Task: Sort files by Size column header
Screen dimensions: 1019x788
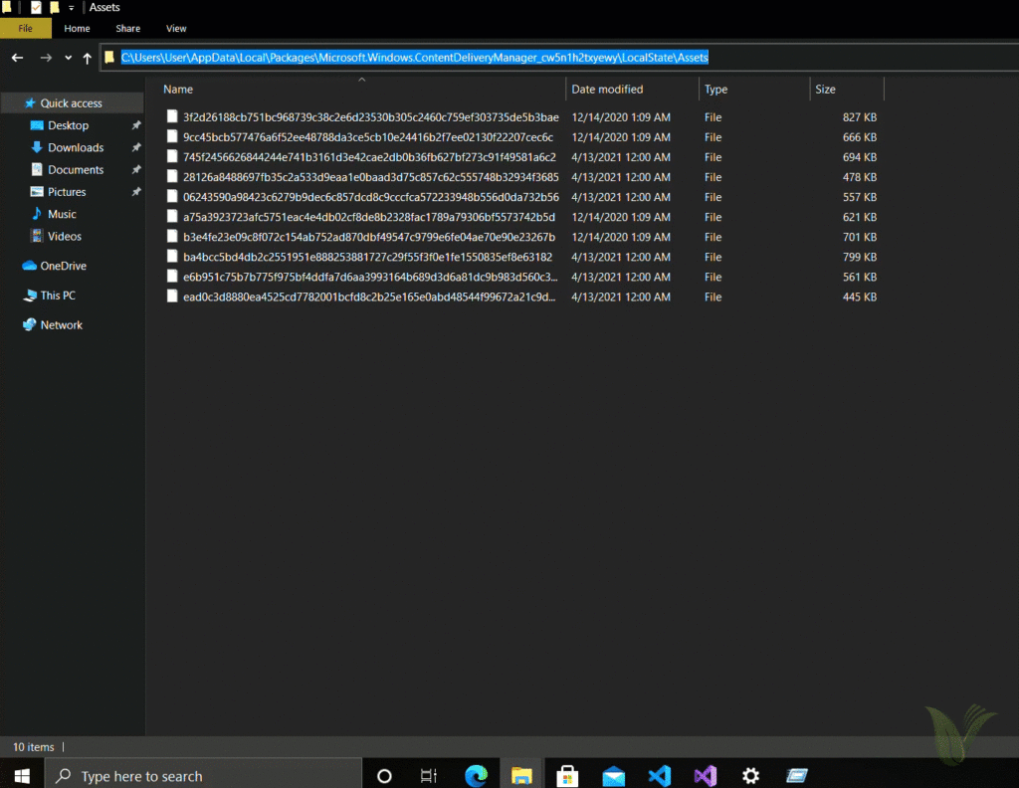Action: (825, 90)
